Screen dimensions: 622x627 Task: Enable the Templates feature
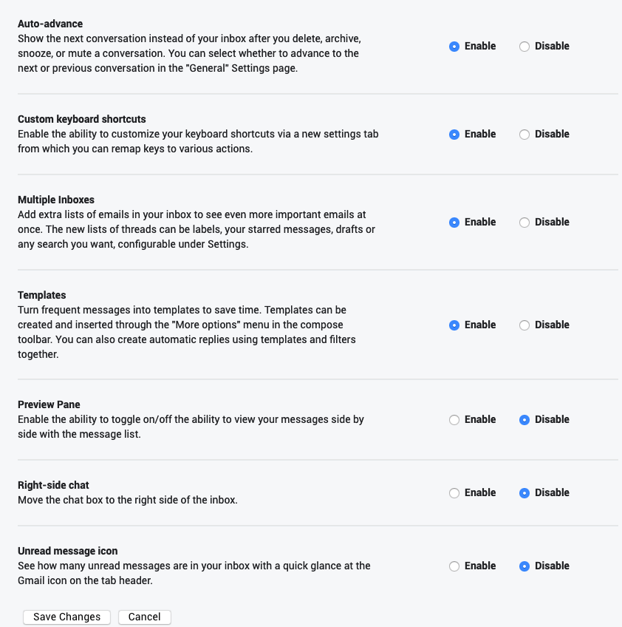454,325
